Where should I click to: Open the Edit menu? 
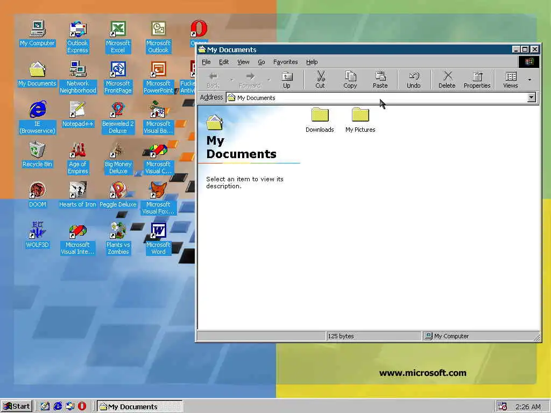[x=224, y=62]
